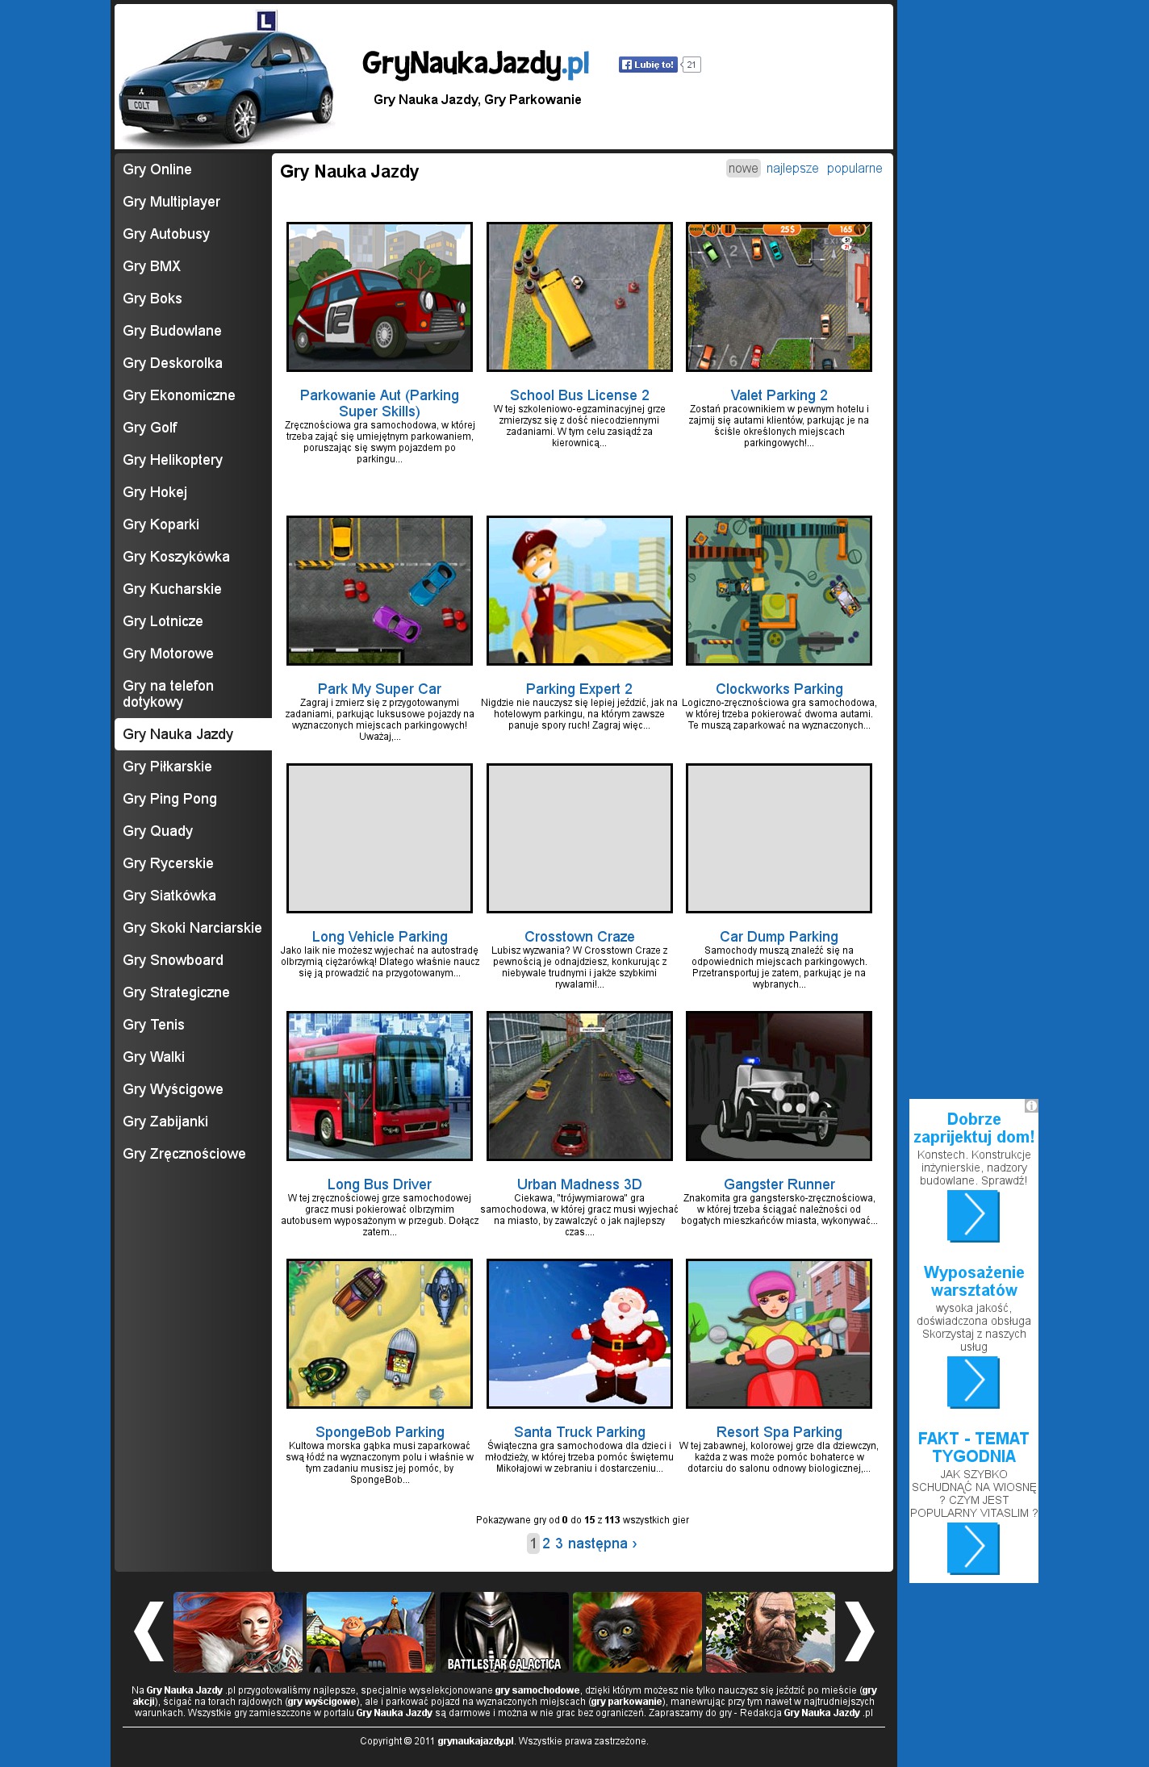Click blue arrow under 'FAKT - TEMAT TYGODNIA' ad
Viewport: 1149px width, 1767px height.
click(973, 1548)
